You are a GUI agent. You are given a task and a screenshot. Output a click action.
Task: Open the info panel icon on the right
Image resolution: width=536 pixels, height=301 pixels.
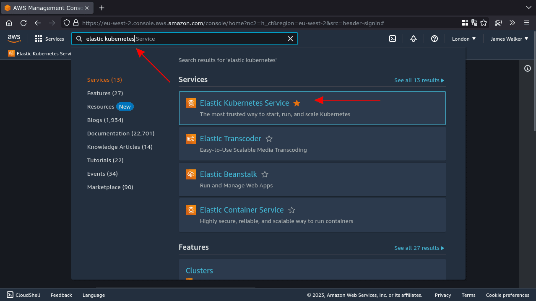(528, 68)
